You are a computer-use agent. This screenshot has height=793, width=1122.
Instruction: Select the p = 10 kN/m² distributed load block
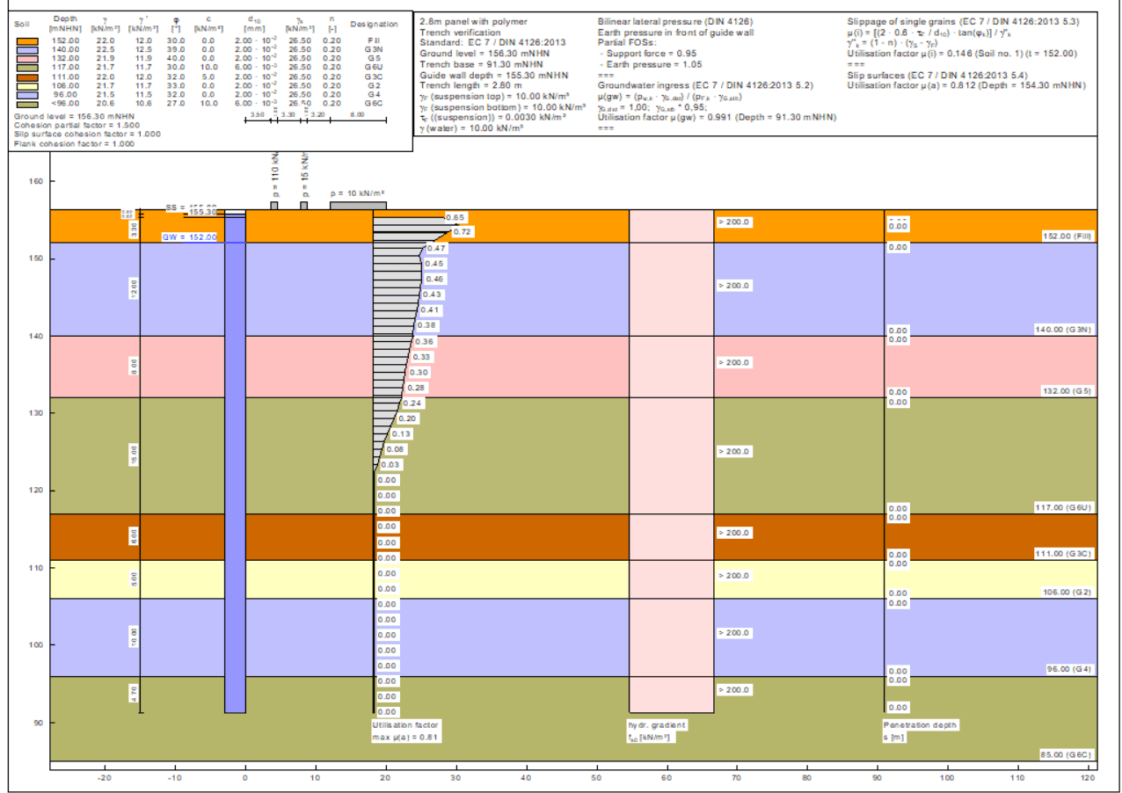(358, 206)
